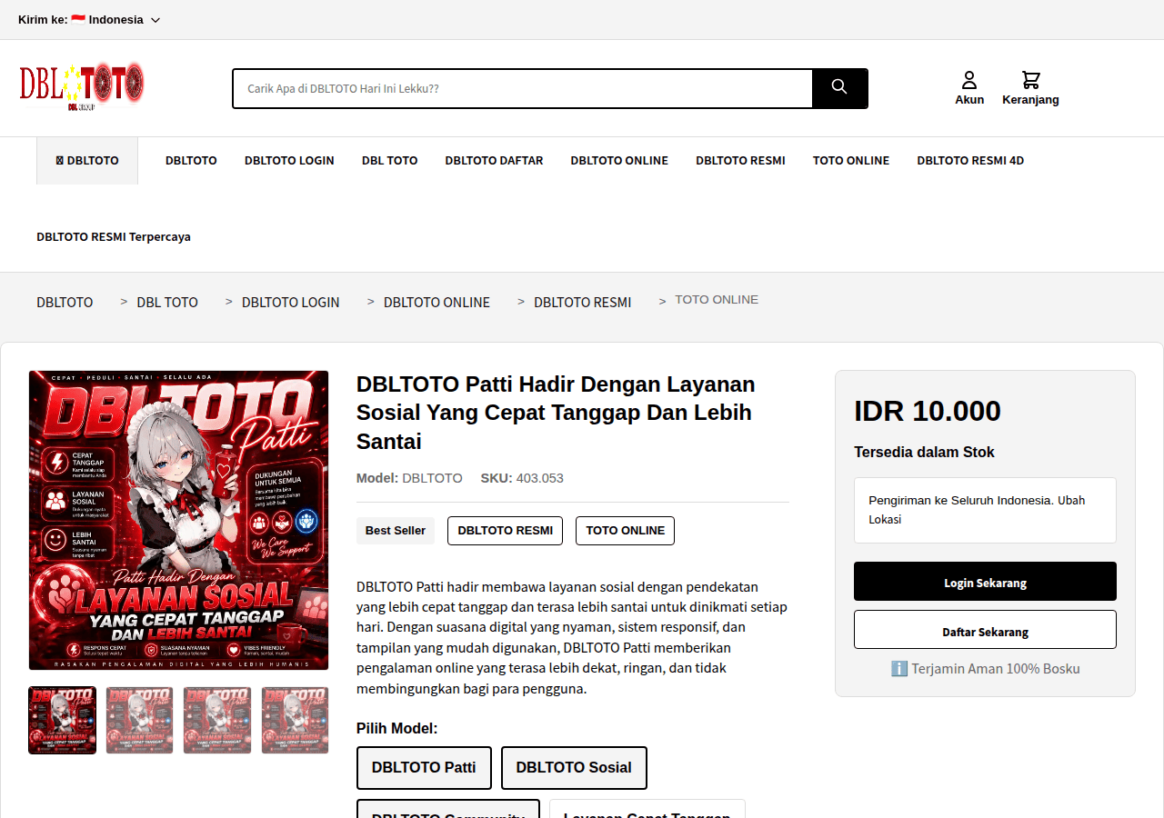The width and height of the screenshot is (1164, 818).
Task: Click the Best Seller tag
Action: (x=396, y=531)
